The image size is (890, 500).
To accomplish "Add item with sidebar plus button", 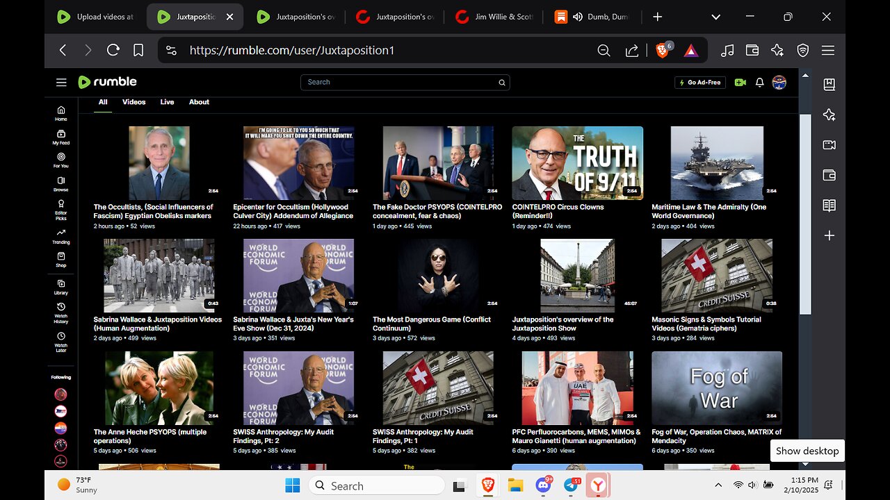I will [x=829, y=236].
